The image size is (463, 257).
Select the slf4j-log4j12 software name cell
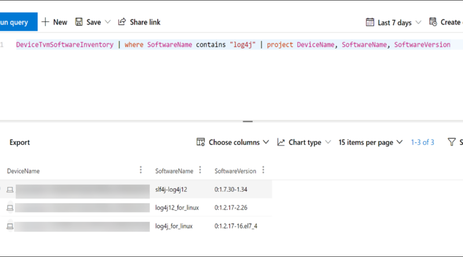coord(171,189)
